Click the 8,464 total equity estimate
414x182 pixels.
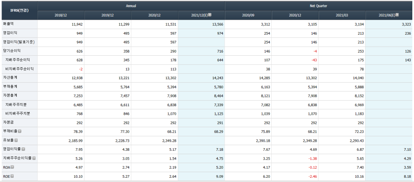[218, 96]
